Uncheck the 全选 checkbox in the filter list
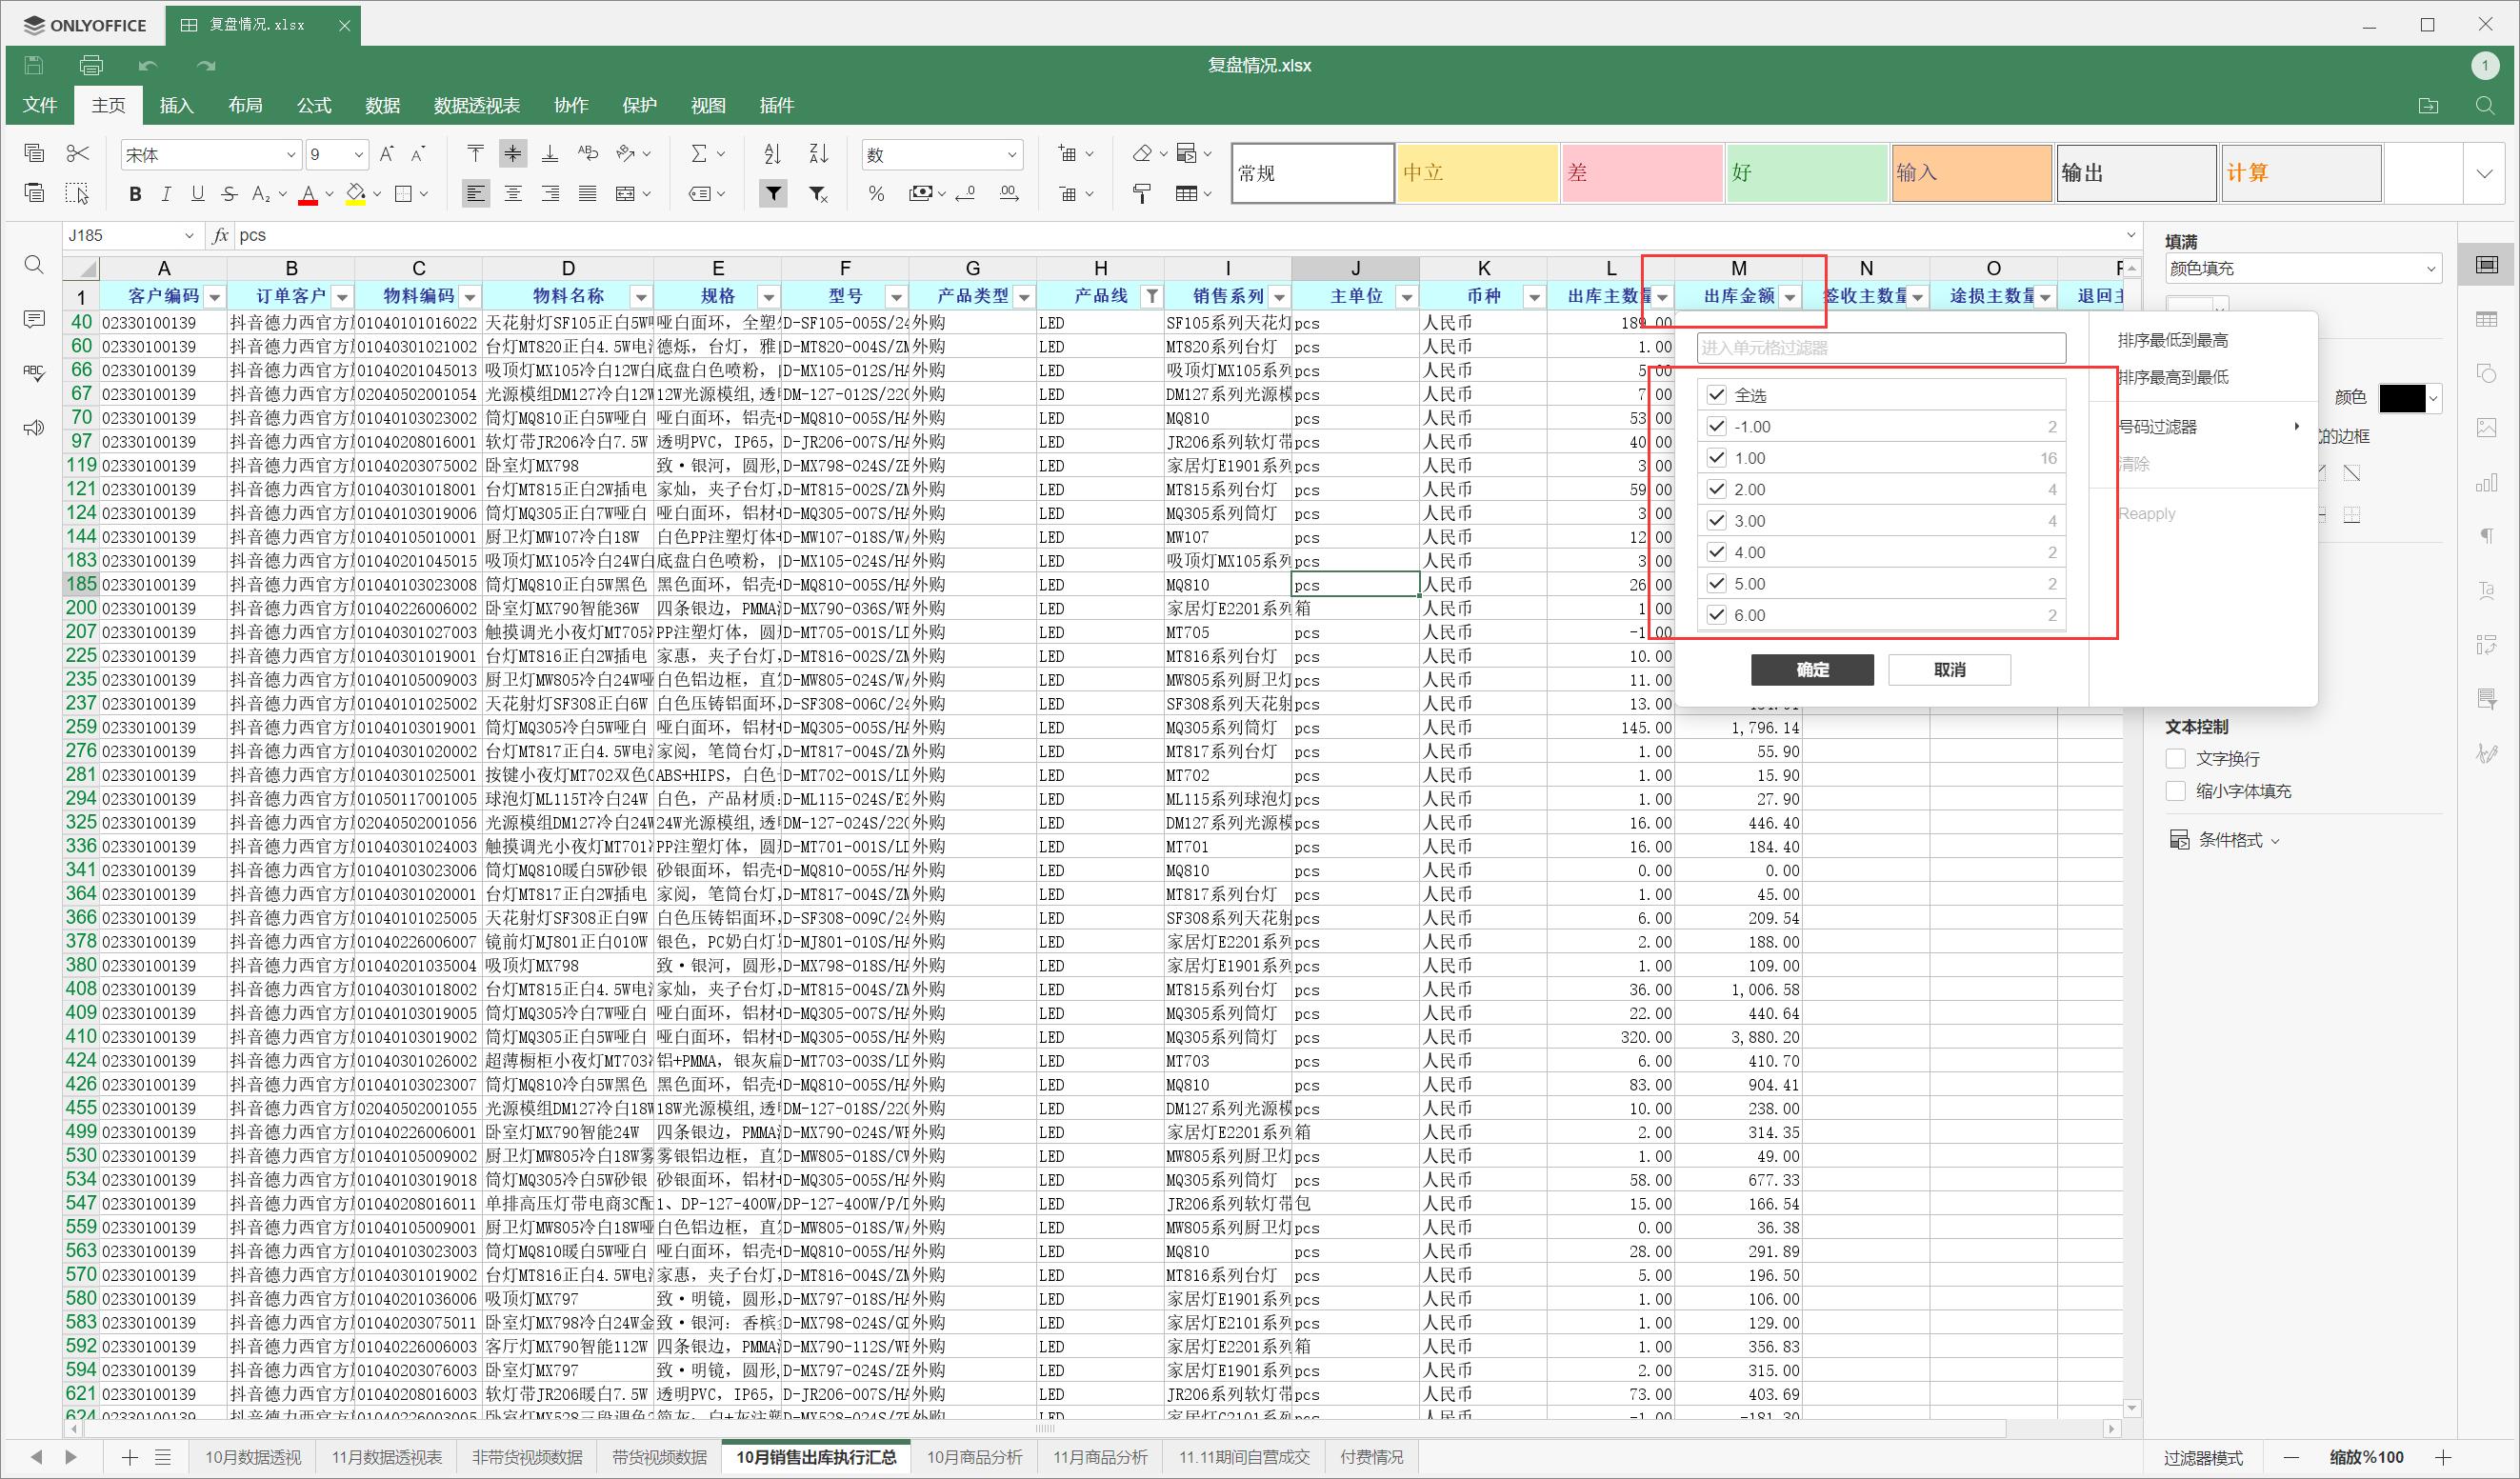The height and width of the screenshot is (1479, 2520). click(1717, 395)
